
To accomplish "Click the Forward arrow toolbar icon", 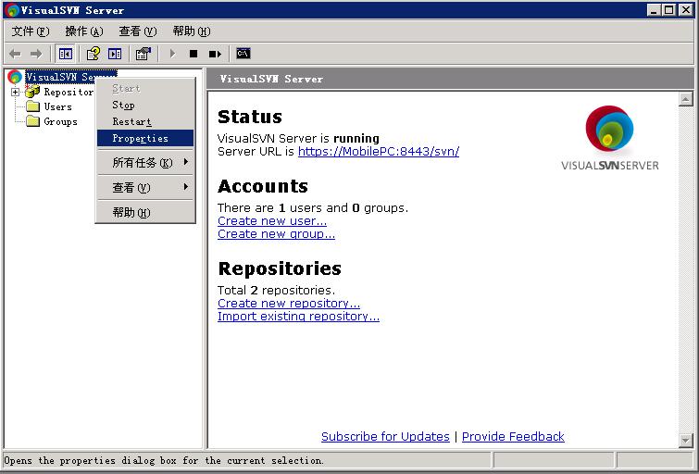I will pos(36,54).
